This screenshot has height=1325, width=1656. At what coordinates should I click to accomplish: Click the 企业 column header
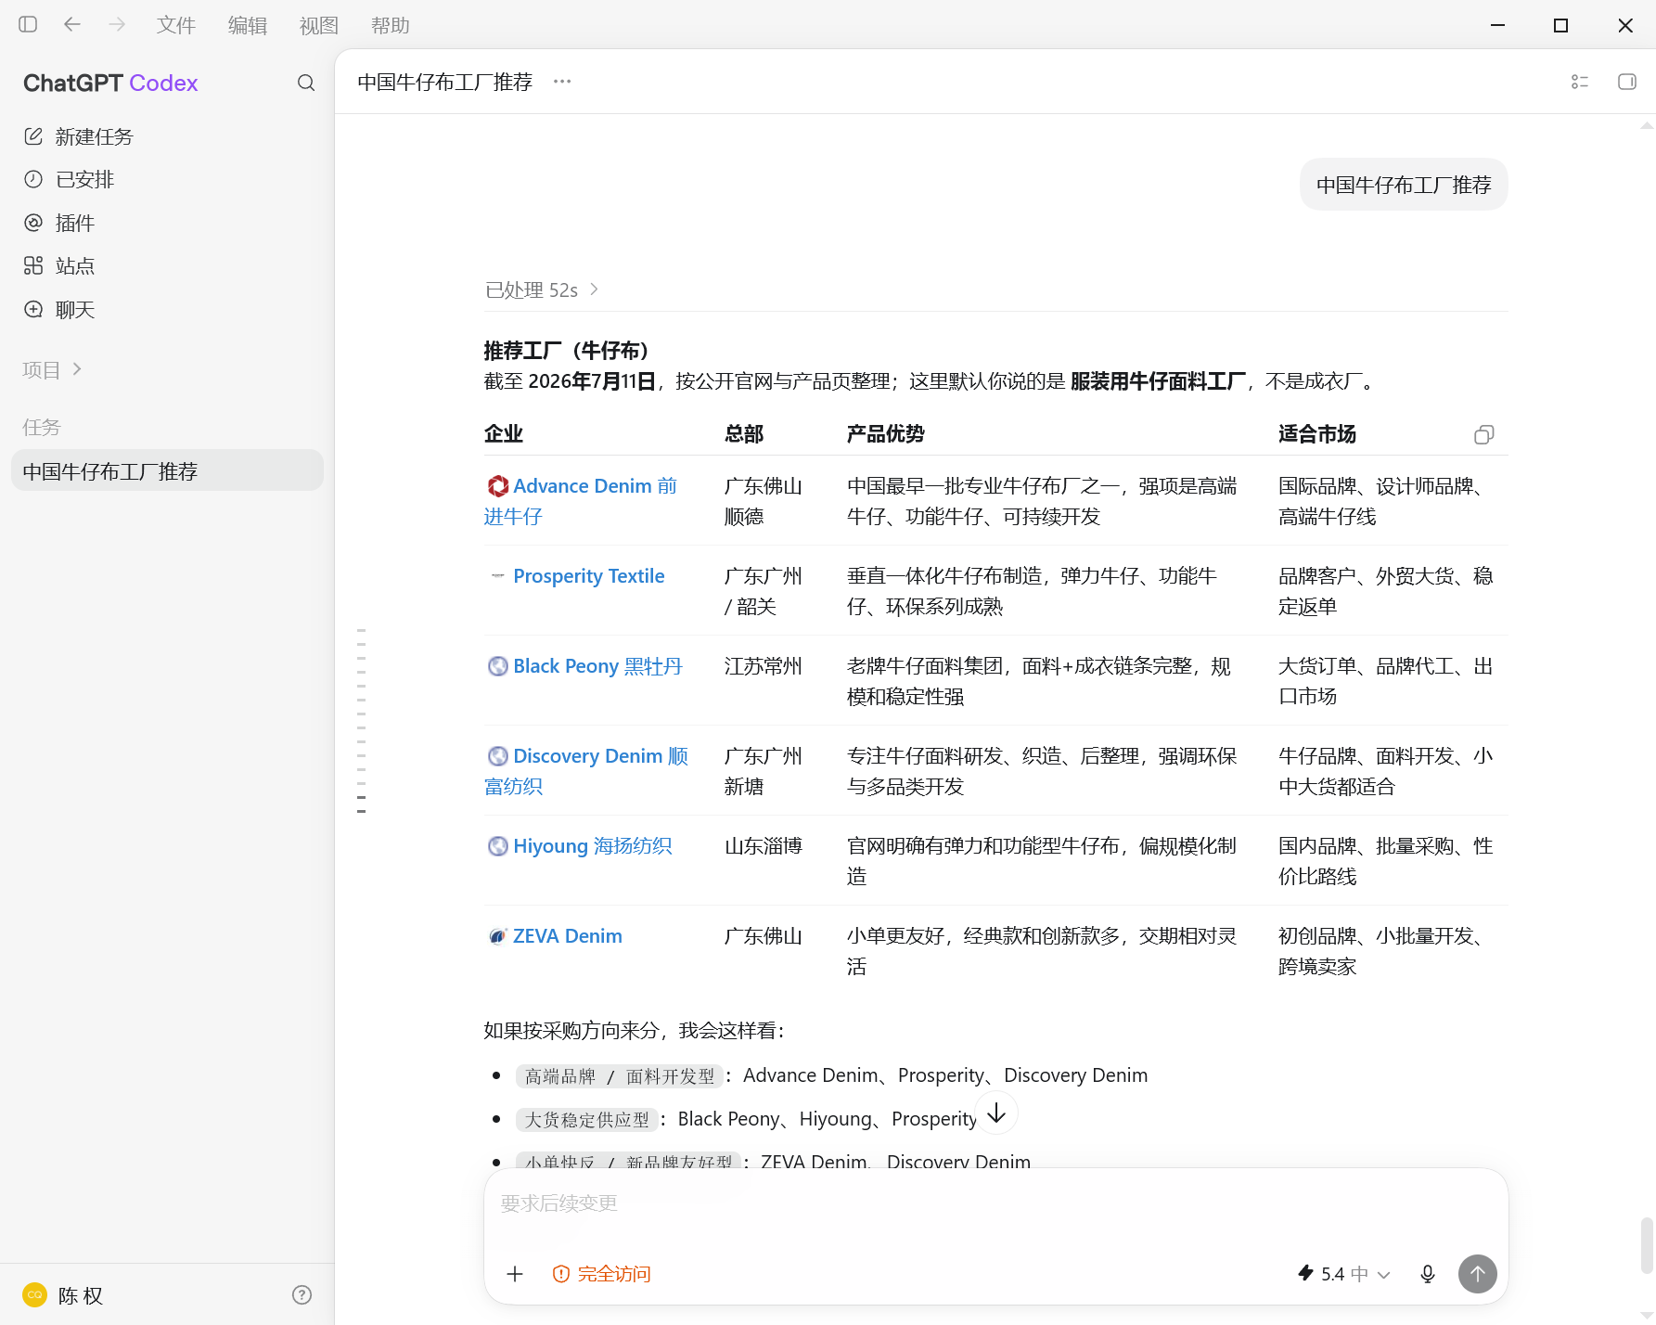(504, 434)
